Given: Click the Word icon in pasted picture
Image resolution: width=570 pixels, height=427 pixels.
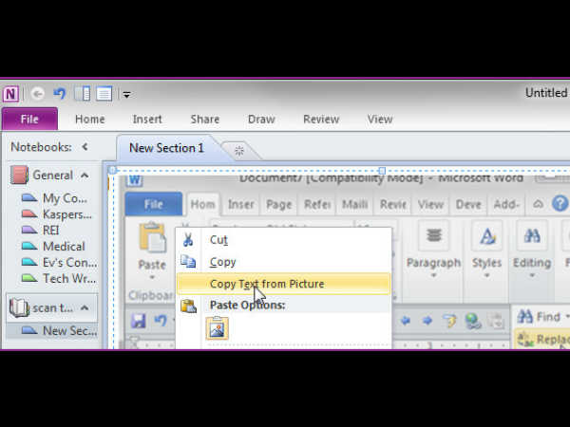Looking at the screenshot, I should [135, 179].
